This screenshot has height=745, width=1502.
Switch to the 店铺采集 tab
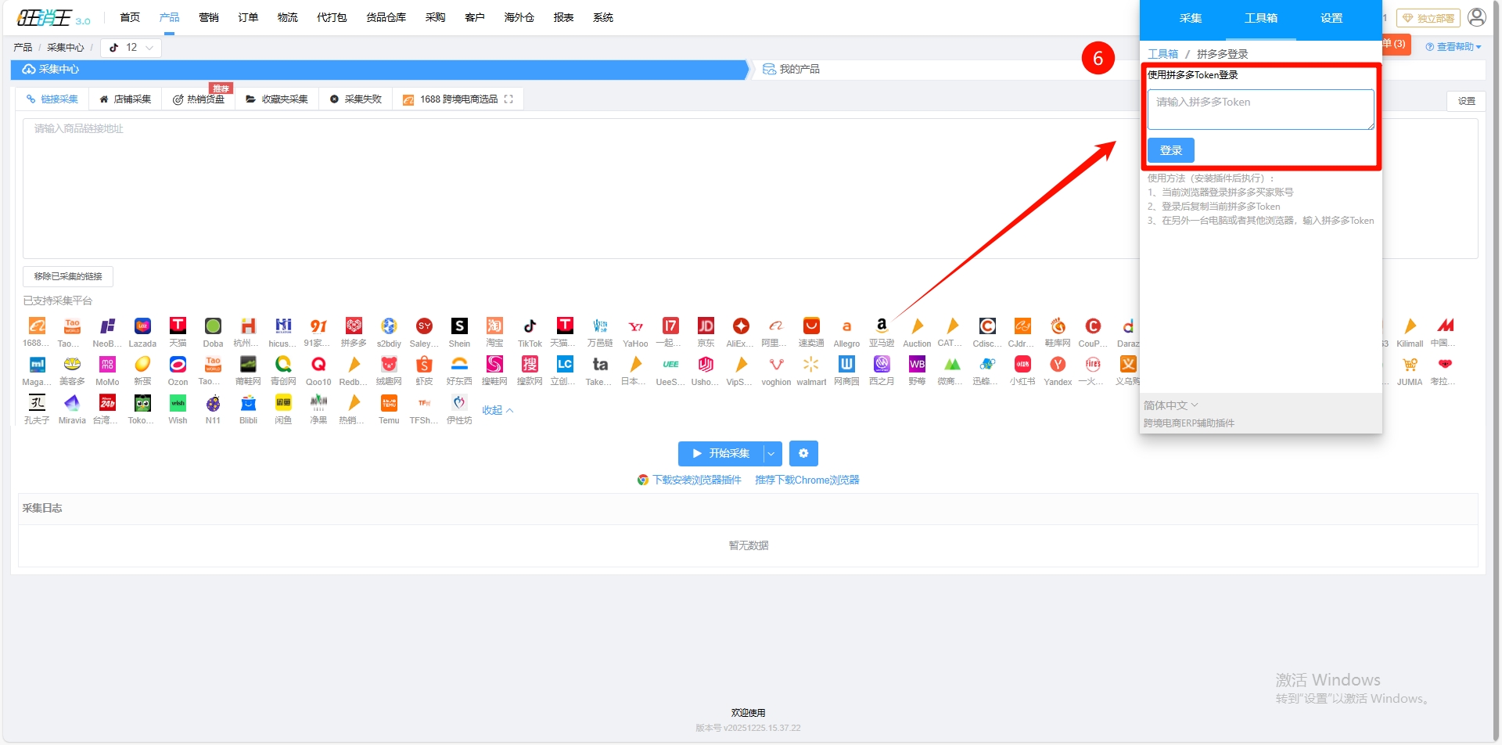point(125,99)
